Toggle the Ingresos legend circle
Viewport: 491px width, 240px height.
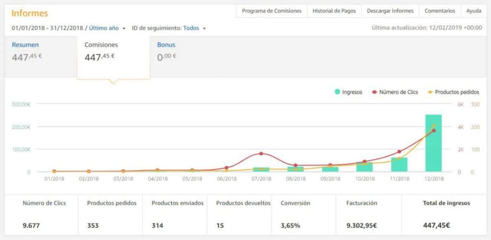point(337,92)
